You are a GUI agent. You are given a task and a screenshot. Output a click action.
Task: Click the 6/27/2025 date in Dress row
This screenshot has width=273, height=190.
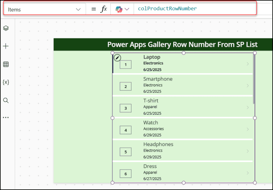pyautogui.click(x=152, y=179)
